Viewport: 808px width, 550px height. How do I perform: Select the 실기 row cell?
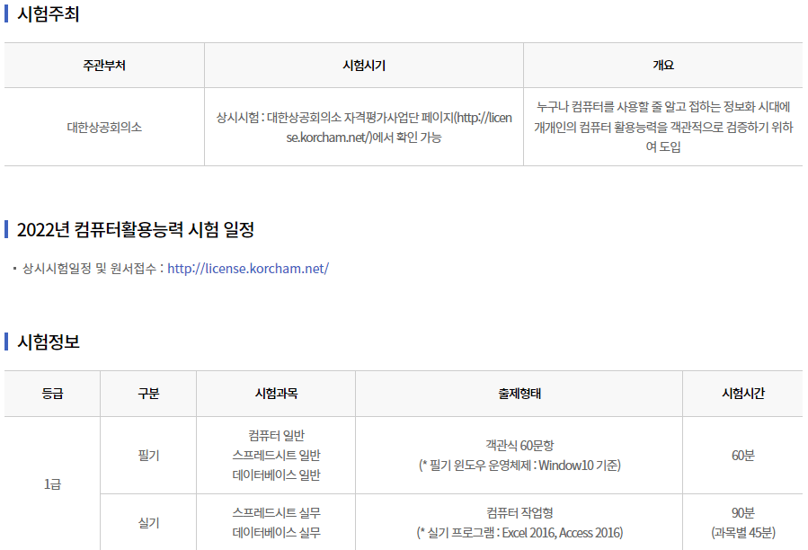point(148,522)
